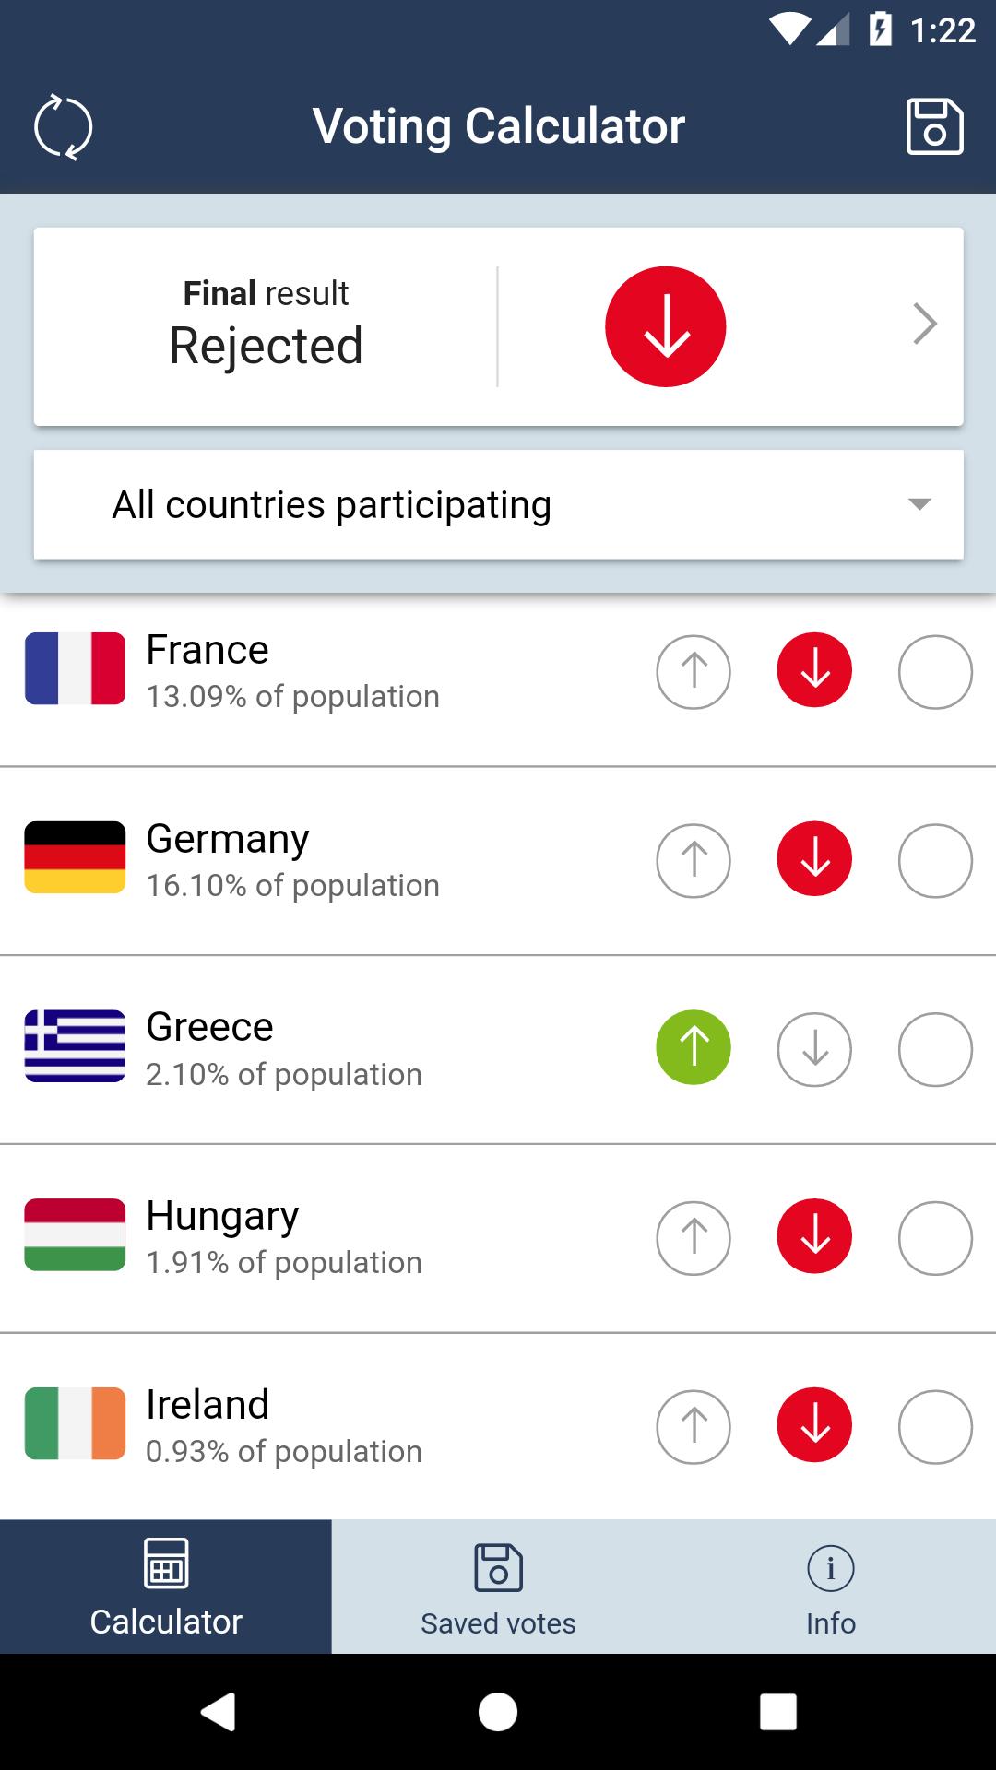
Task: Switch to the Saved votes tab
Action: [x=498, y=1587]
